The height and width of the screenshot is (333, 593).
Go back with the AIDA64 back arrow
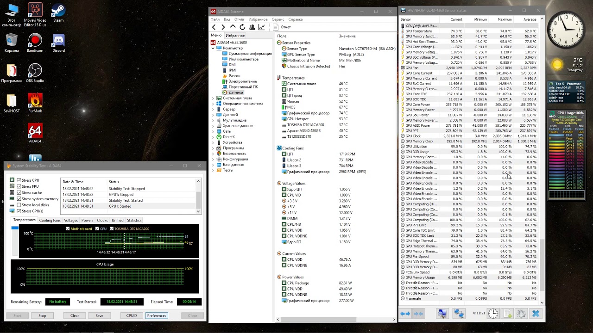coord(214,27)
